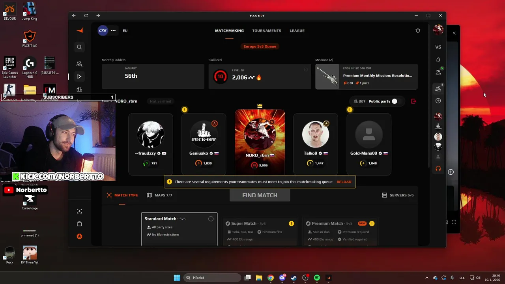This screenshot has width=505, height=284.
Task: Open the notifications bell
Action: [438, 60]
